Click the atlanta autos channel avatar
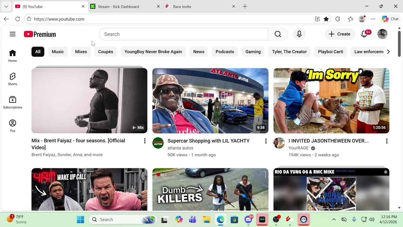403x227 pixels. click(158, 143)
